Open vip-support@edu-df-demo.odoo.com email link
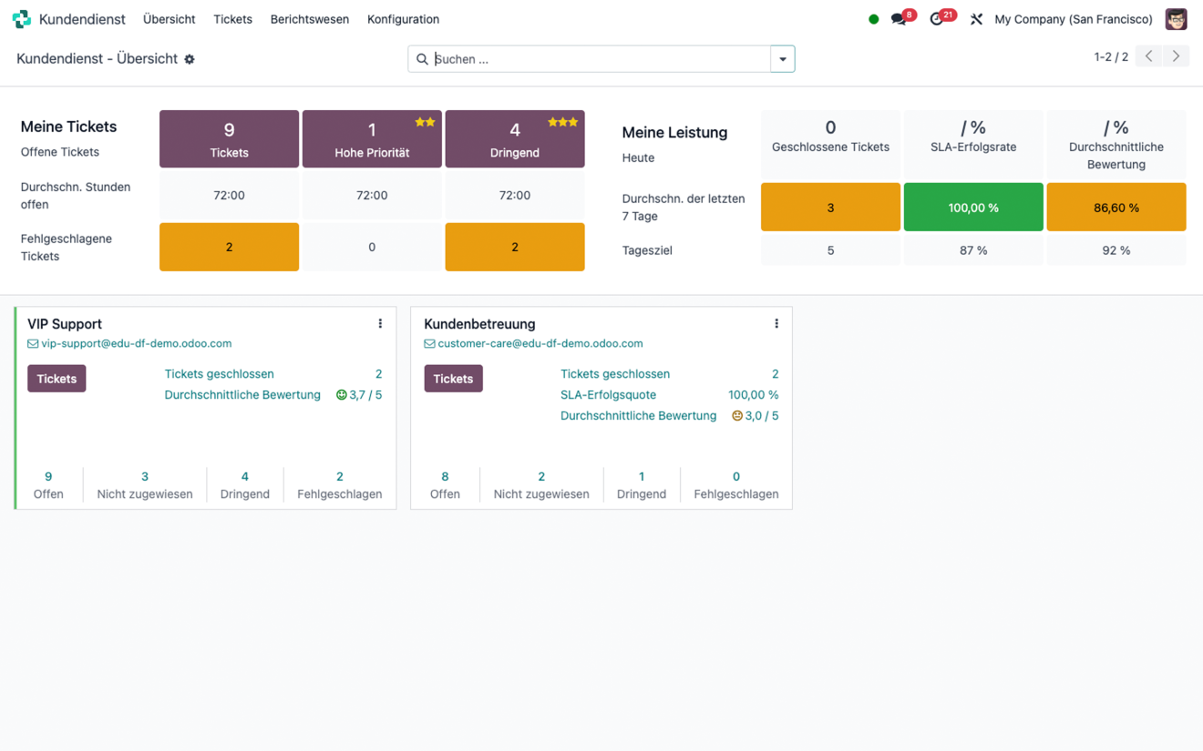1203x751 pixels. 137,344
